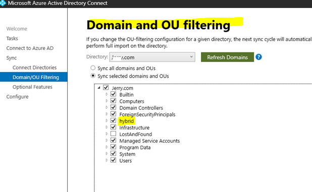Screen dimensions: 312x192
Task: Select the LostAndFound tree label
Action: [x=135, y=134]
